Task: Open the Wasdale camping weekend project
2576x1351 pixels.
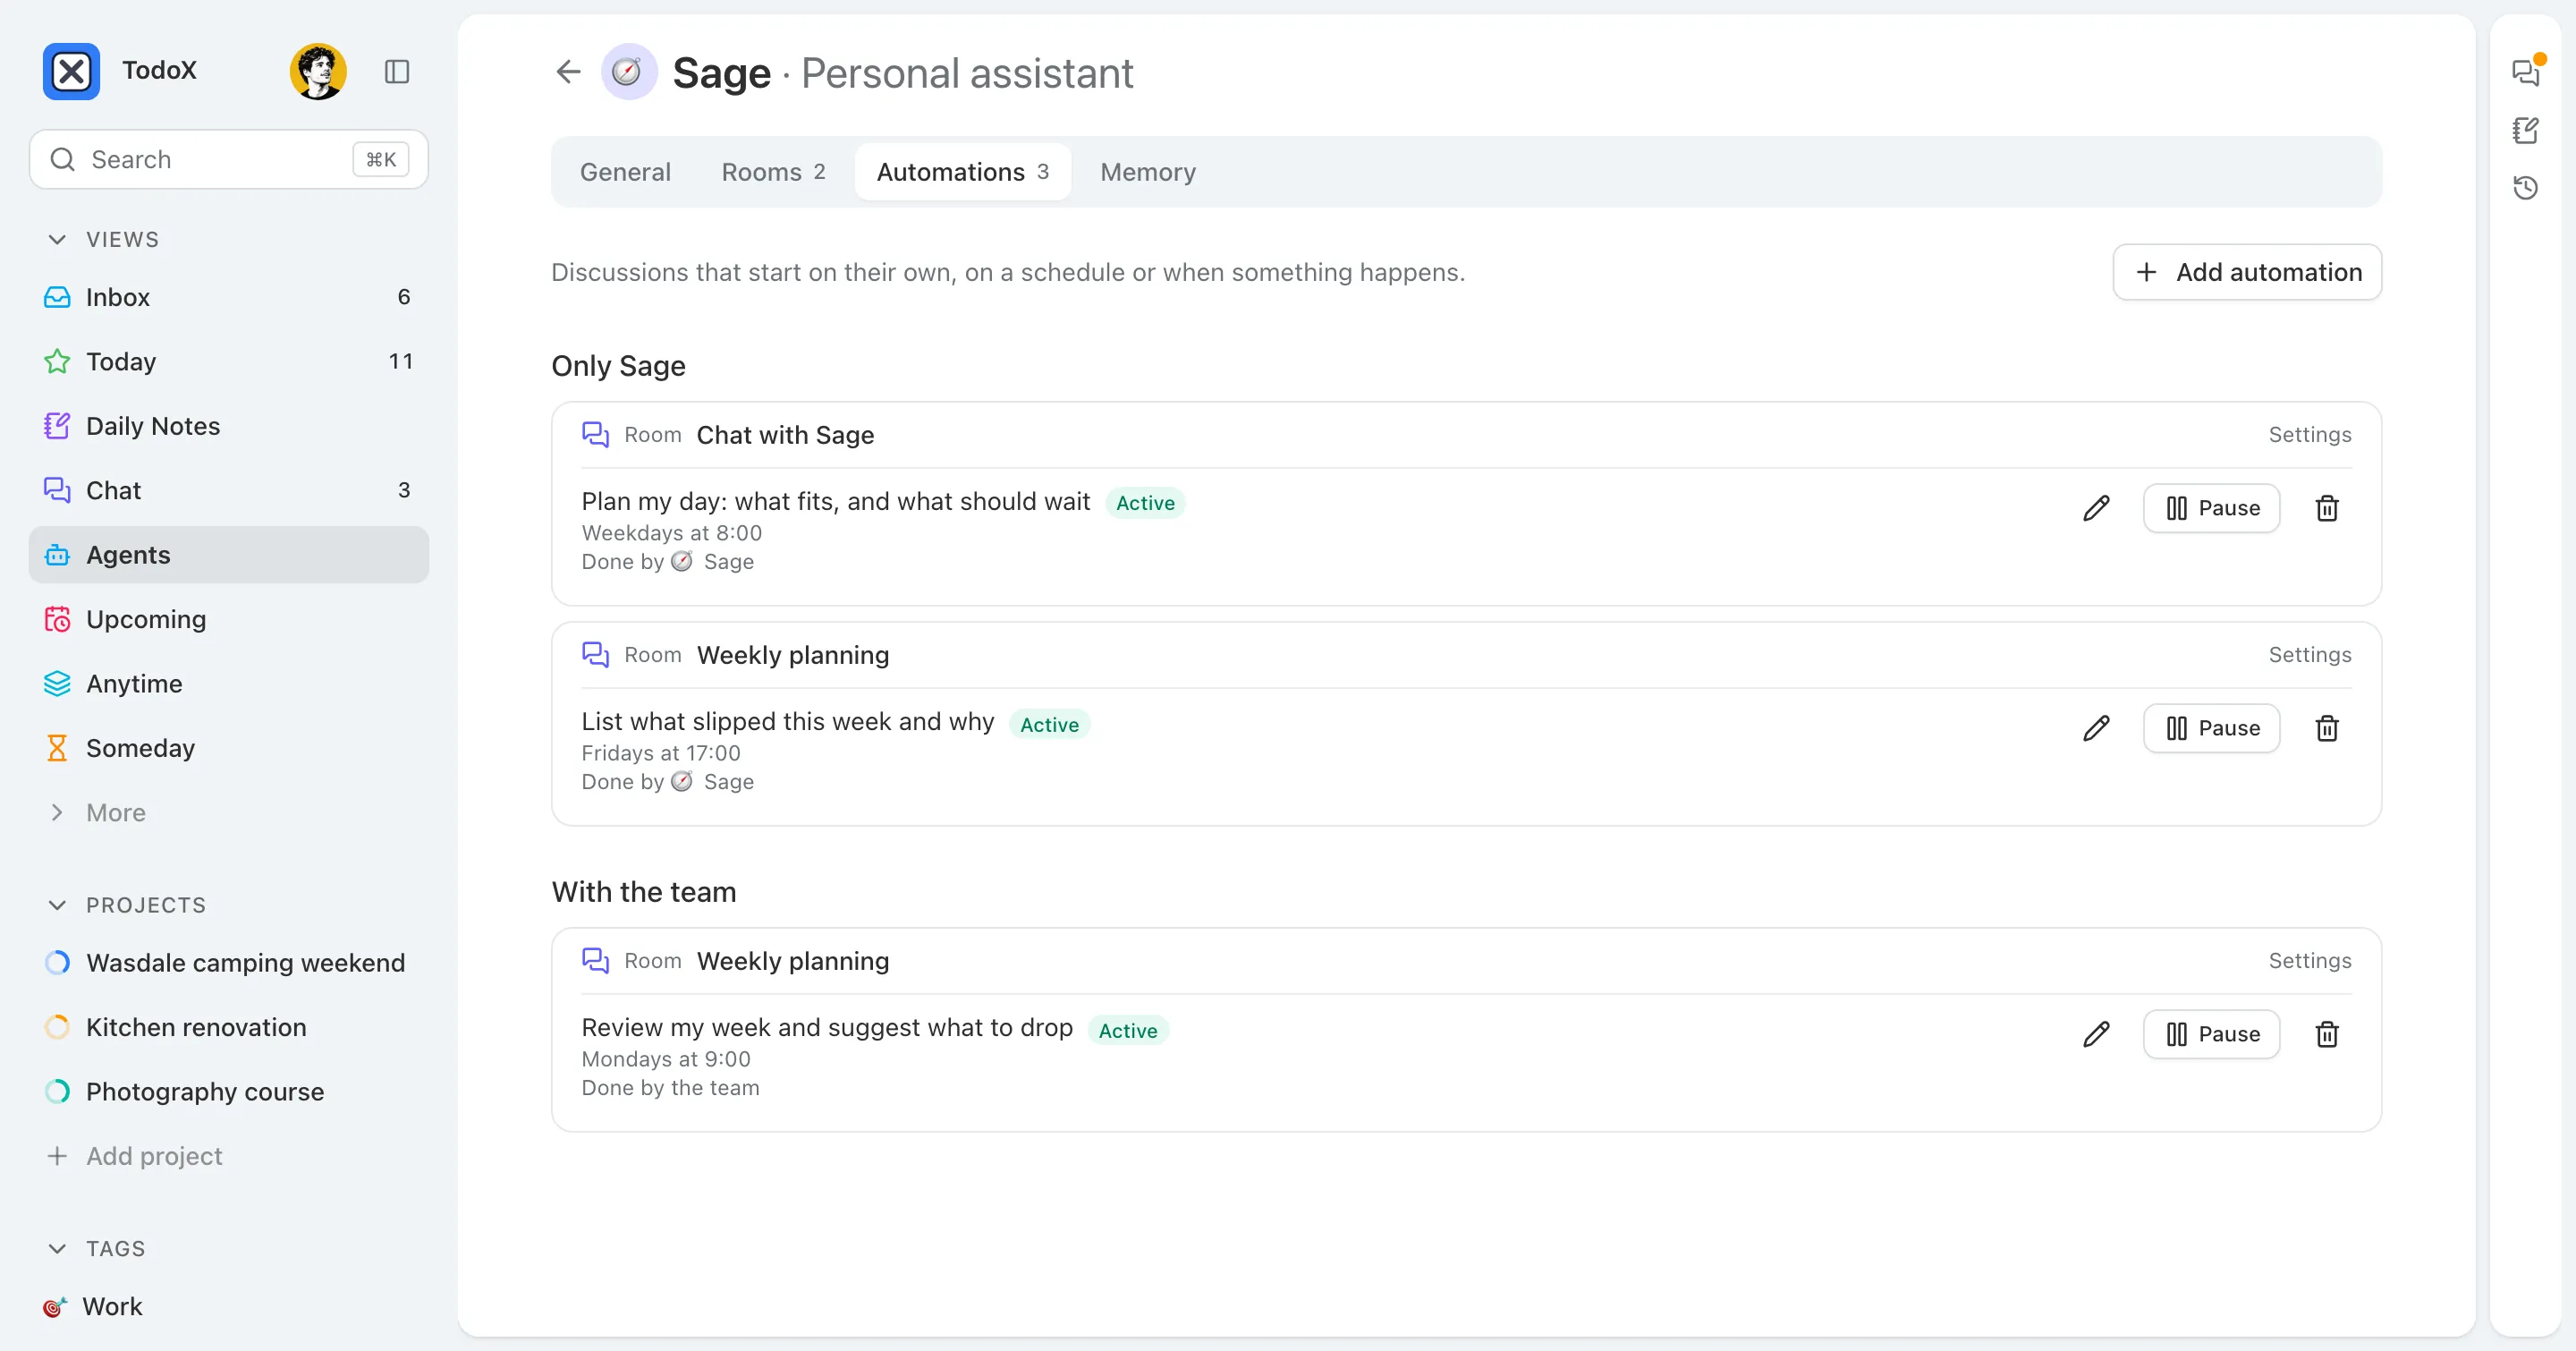Action: pos(229,963)
